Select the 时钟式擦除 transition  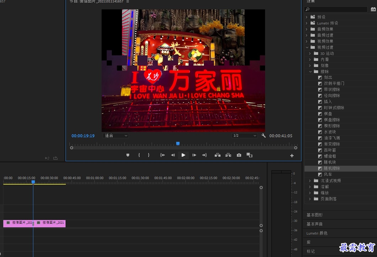[x=334, y=108]
